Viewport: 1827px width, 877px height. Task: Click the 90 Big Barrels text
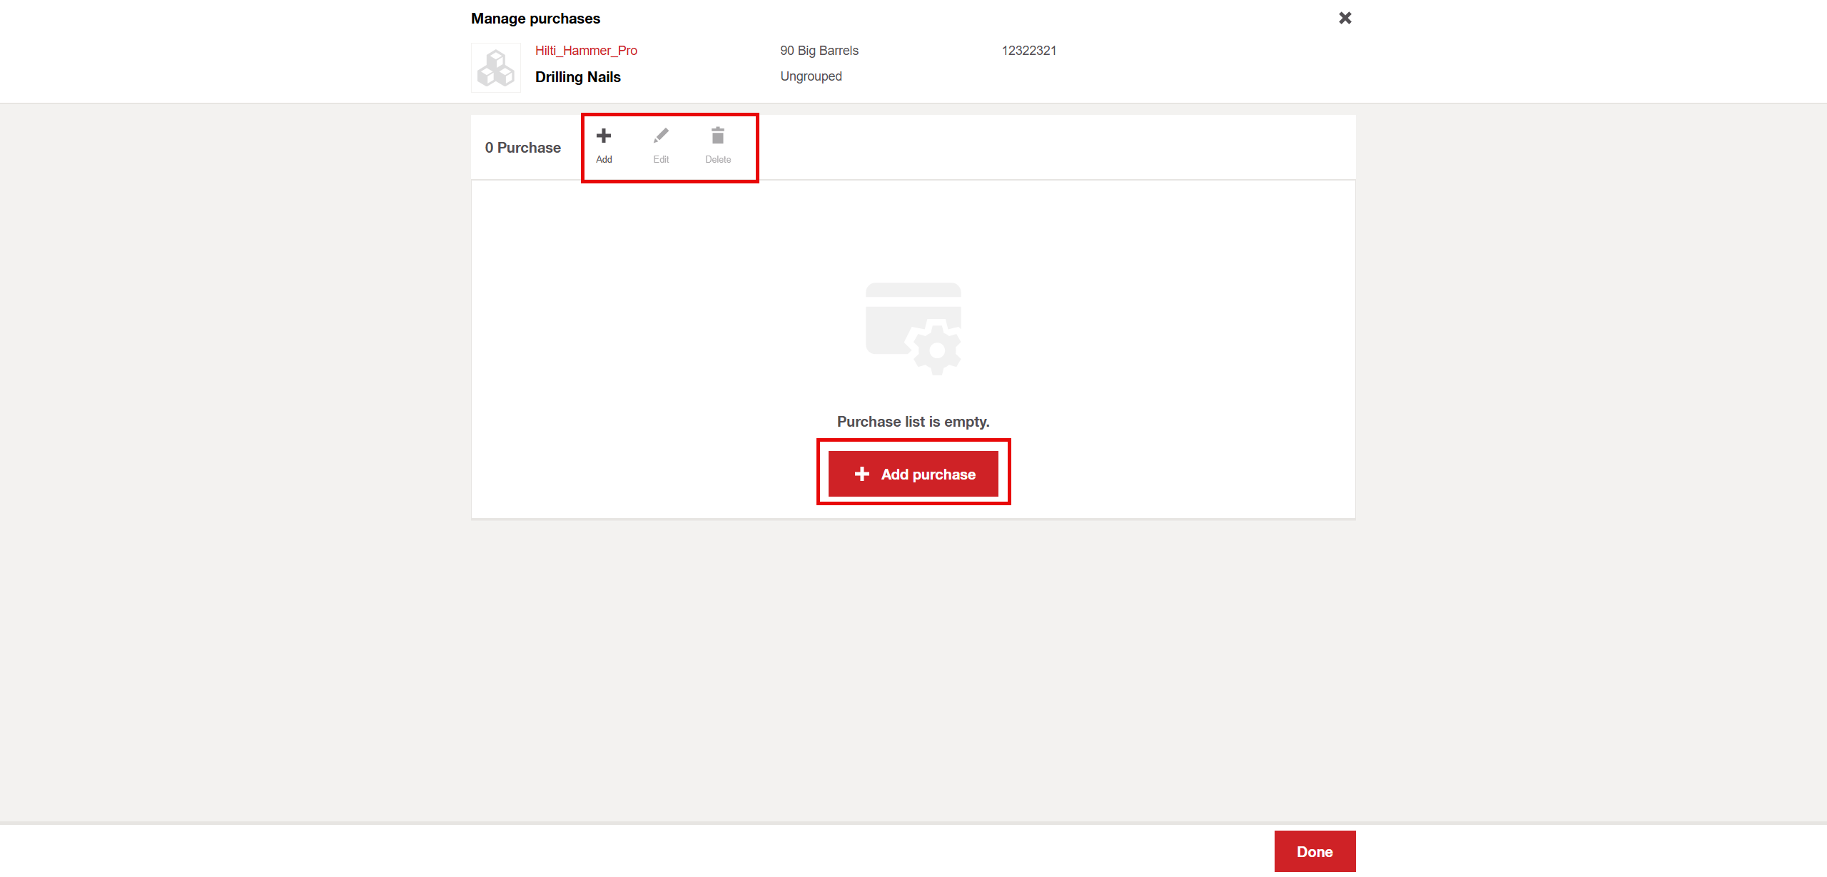pyautogui.click(x=819, y=51)
